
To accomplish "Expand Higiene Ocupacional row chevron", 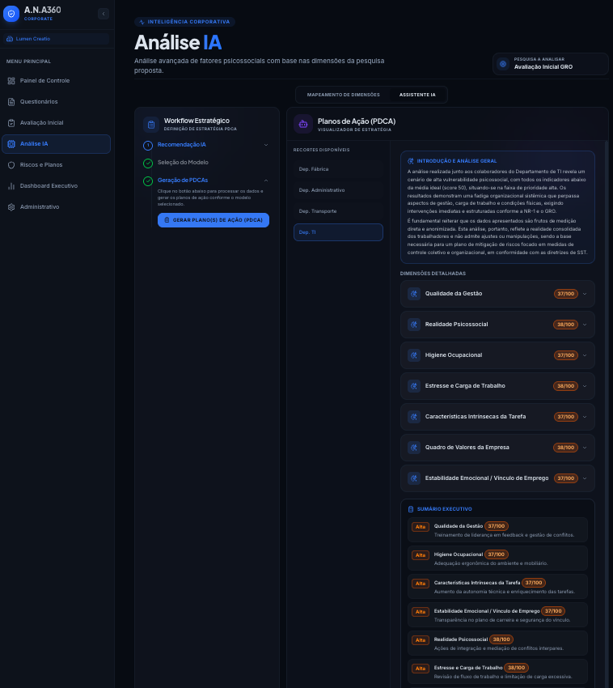I will [x=585, y=355].
